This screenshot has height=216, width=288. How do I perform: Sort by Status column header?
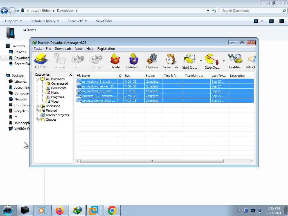pos(153,76)
